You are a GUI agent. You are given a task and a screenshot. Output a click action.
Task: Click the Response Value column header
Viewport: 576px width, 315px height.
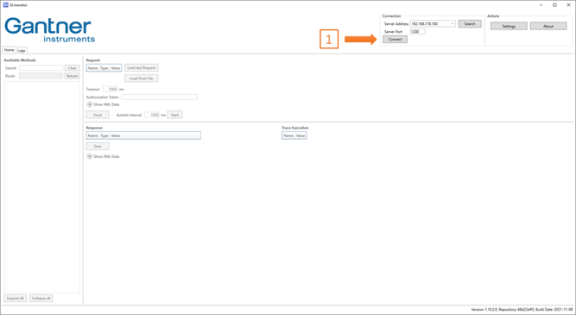(x=116, y=135)
